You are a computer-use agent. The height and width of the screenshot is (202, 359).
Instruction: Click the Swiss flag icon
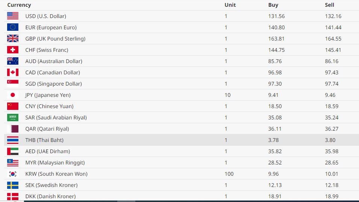pos(13,50)
